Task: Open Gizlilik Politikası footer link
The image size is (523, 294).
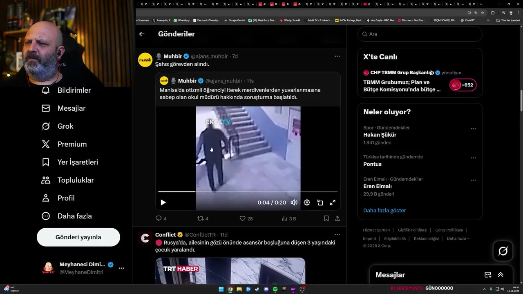Action: tap(413, 230)
